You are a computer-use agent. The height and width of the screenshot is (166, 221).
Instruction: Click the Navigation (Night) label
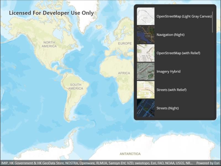tap(170, 35)
